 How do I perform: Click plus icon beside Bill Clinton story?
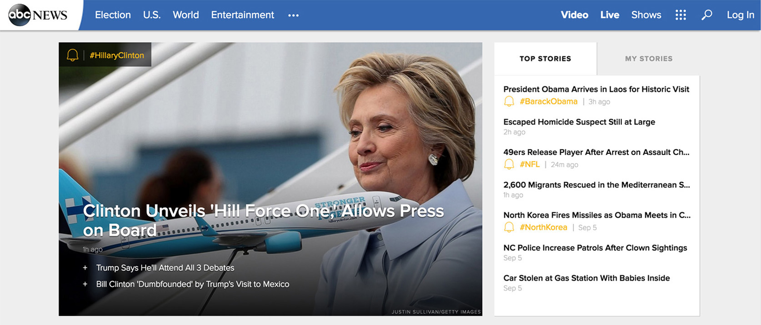pyautogui.click(x=85, y=284)
